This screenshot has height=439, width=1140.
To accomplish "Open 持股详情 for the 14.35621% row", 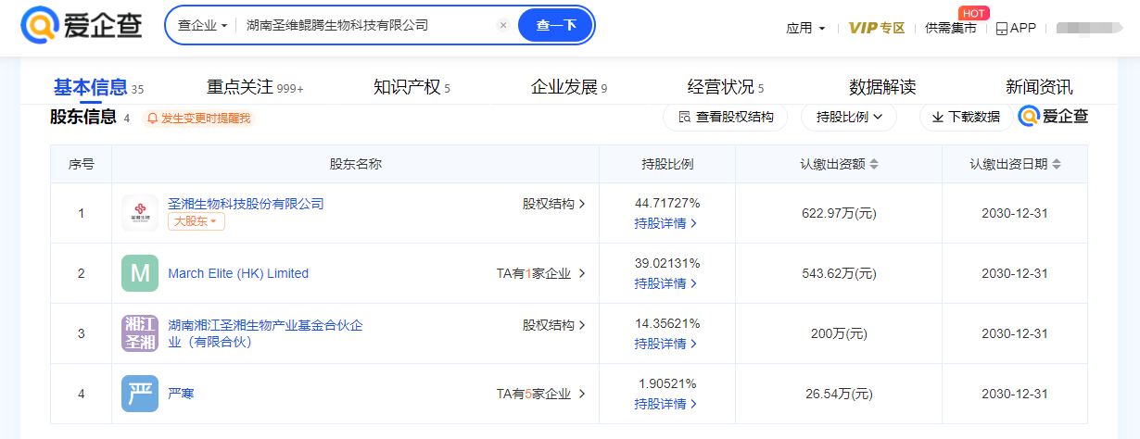I will point(665,344).
